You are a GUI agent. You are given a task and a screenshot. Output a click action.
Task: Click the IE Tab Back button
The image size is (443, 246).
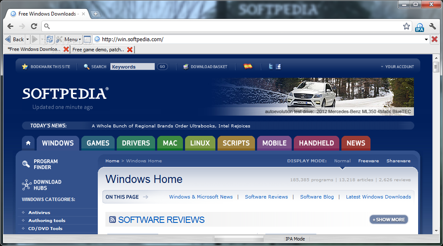pos(15,39)
